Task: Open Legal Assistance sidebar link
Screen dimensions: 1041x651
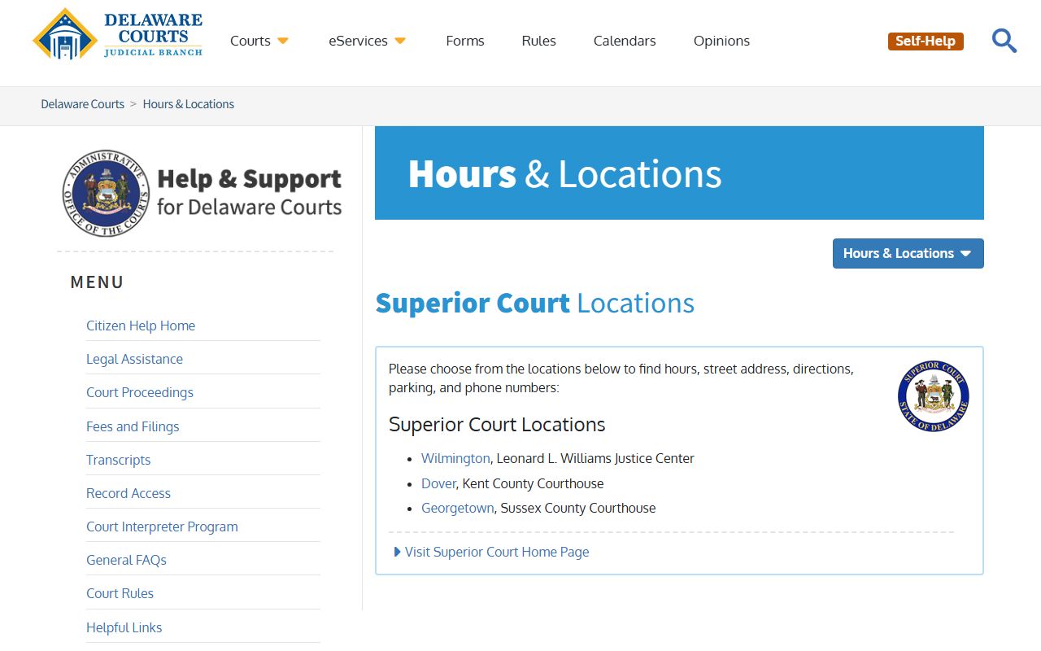Action: click(134, 359)
